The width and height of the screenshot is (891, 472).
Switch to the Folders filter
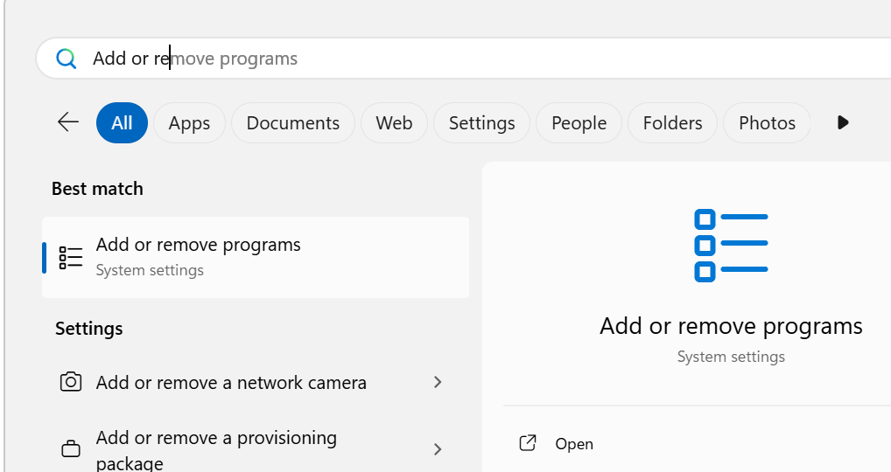pos(672,123)
